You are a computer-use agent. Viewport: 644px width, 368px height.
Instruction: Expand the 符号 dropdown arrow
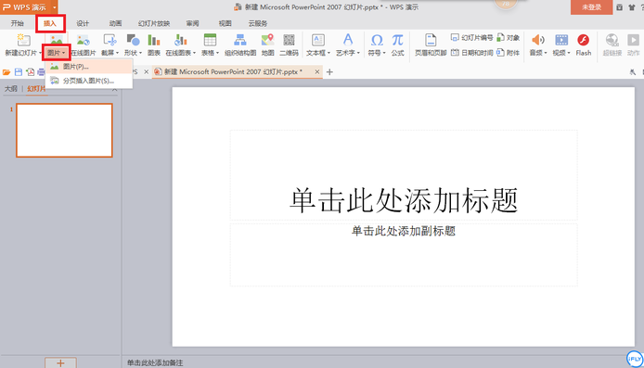pyautogui.click(x=384, y=53)
